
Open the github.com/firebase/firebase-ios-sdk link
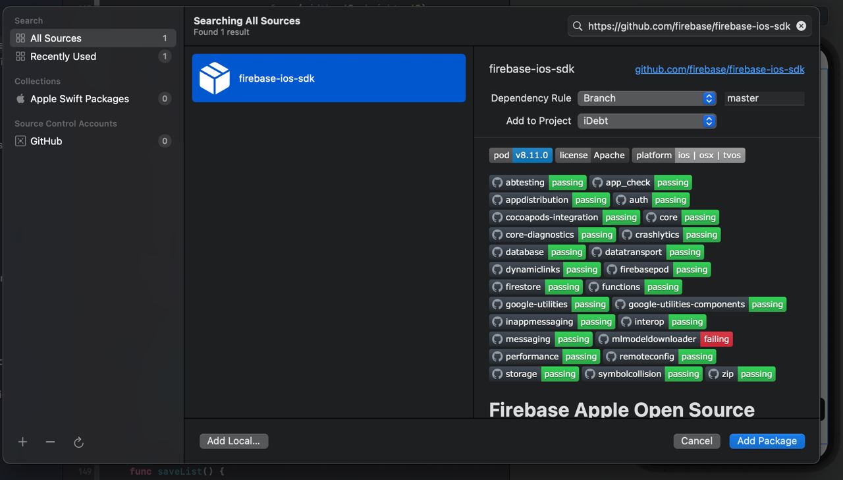click(x=720, y=69)
